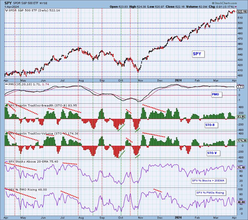Click the 450 price level on right axis
Screen dimensions: 248x220
coord(240,49)
